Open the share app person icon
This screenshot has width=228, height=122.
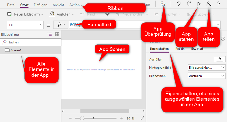(x=209, y=4)
